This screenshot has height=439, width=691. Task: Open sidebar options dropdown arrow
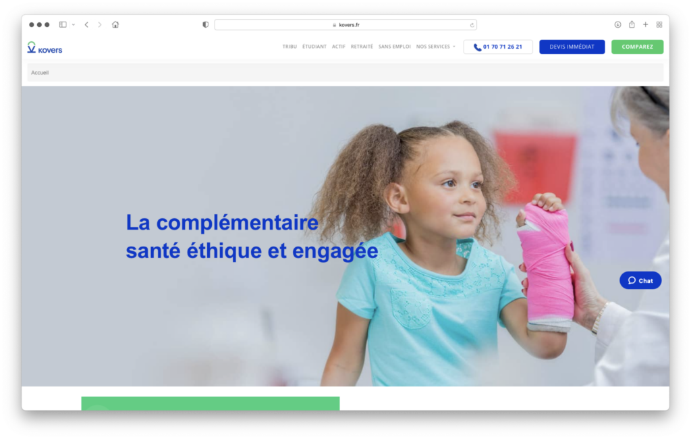(73, 25)
